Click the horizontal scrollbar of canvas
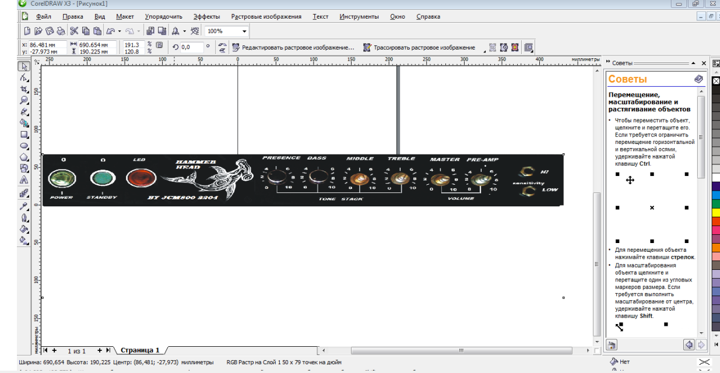This screenshot has width=720, height=373. point(461,351)
